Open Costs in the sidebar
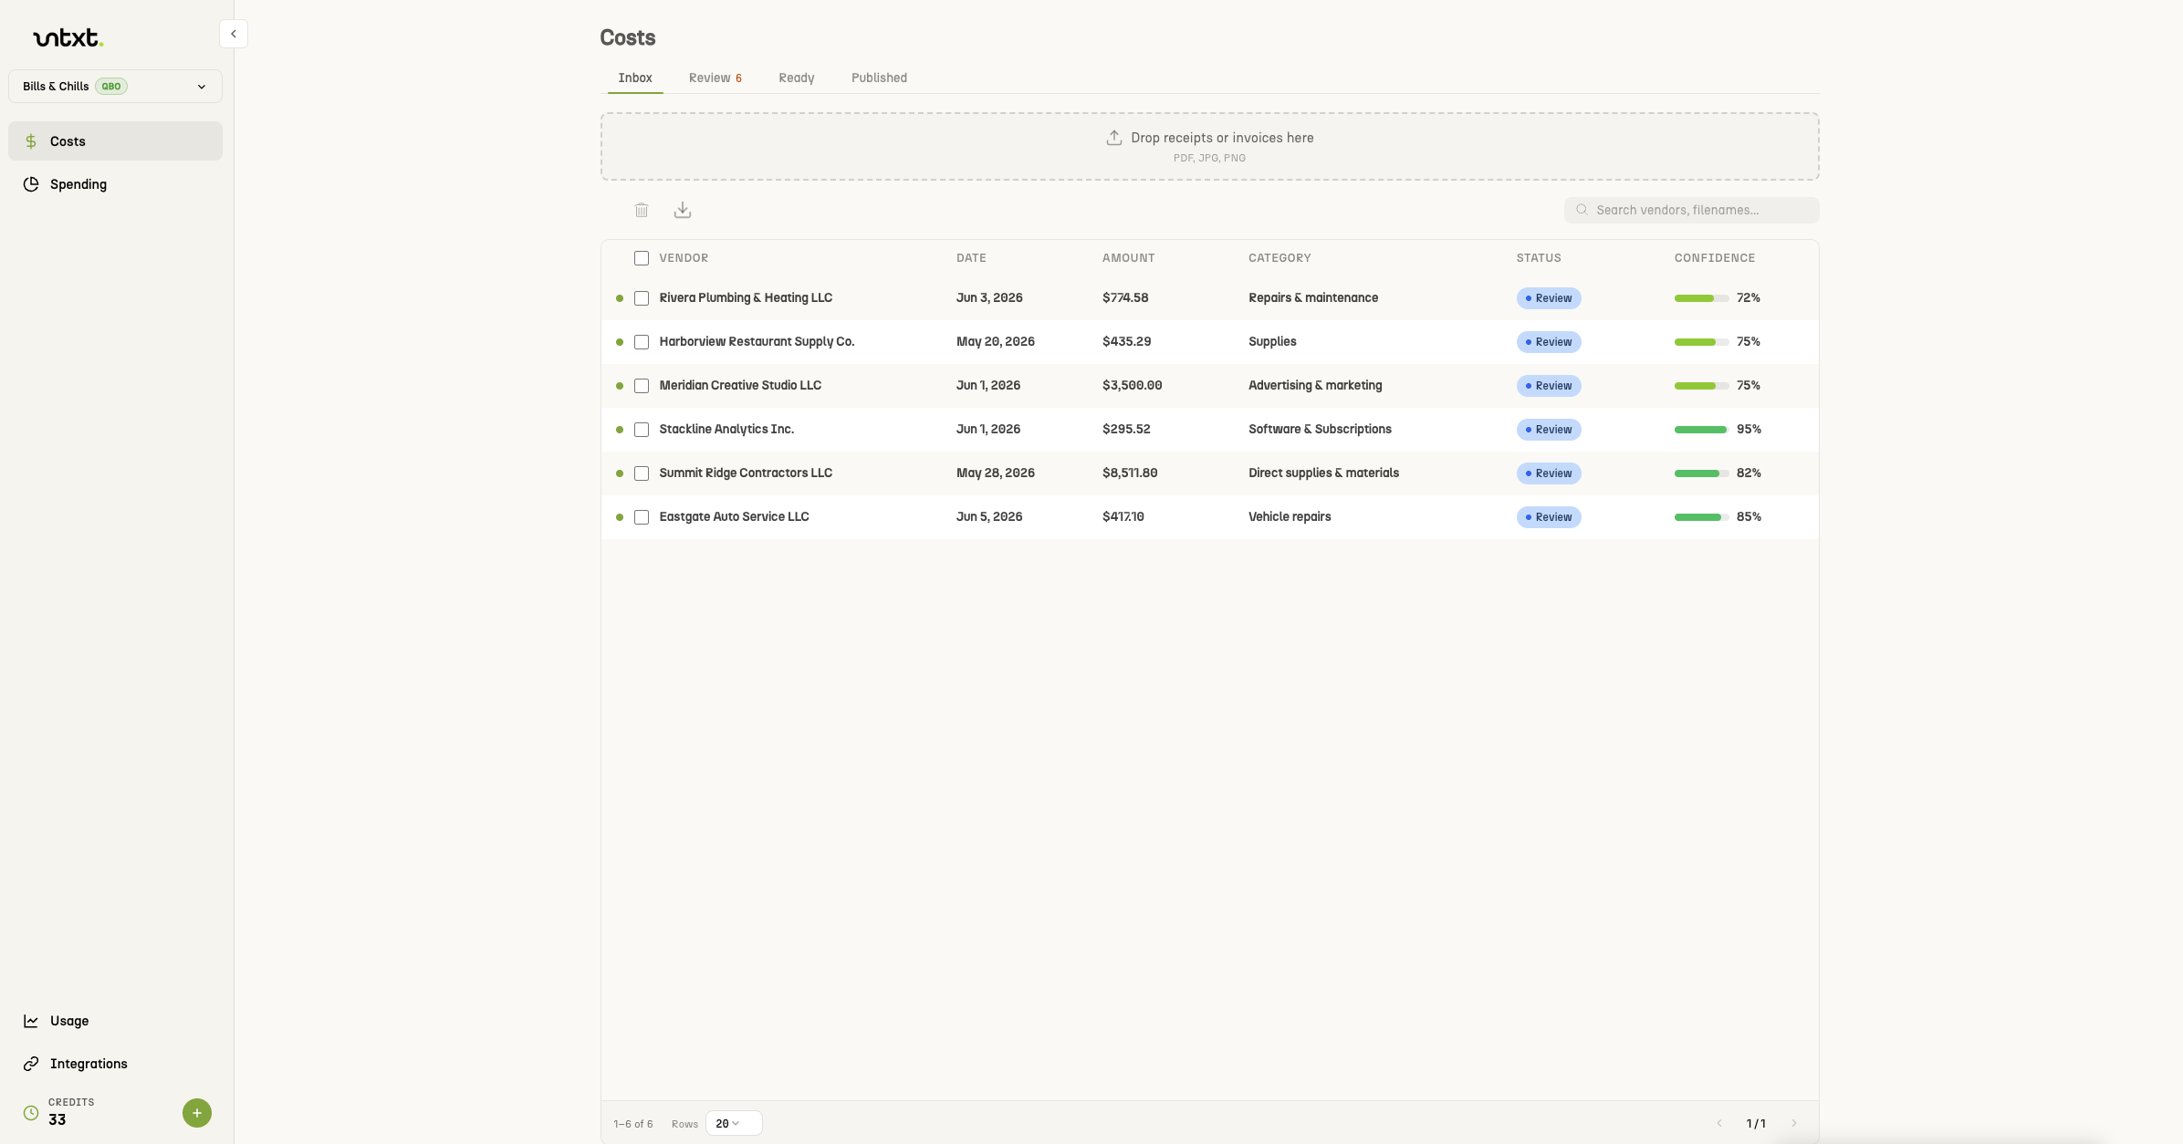This screenshot has height=1144, width=2183. [115, 141]
